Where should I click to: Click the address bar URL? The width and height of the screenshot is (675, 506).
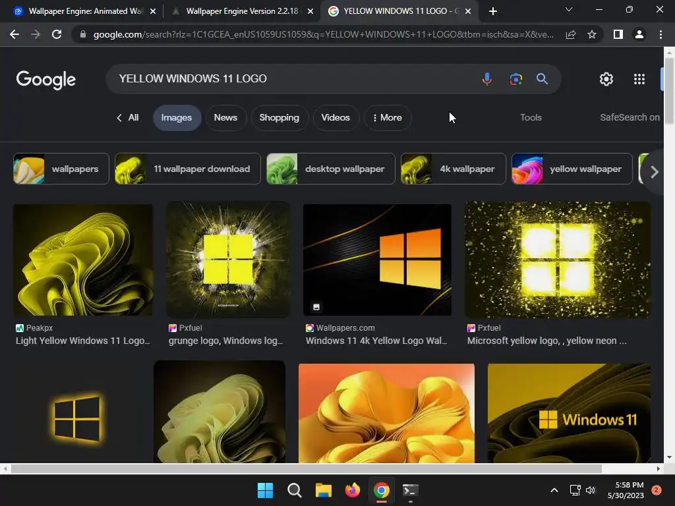pos(323,34)
